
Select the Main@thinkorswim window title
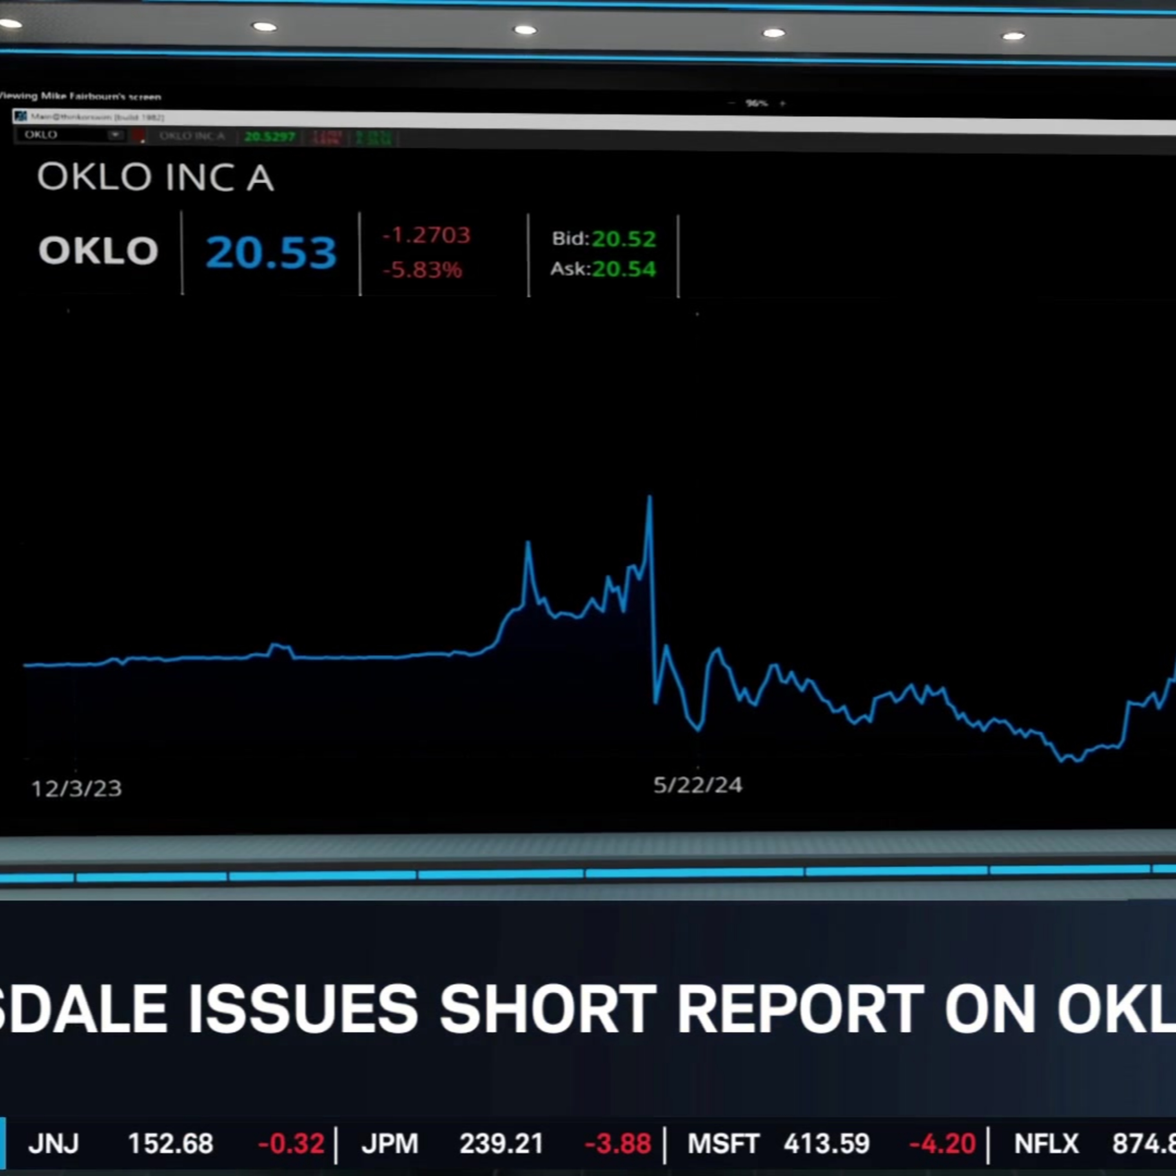(98, 116)
